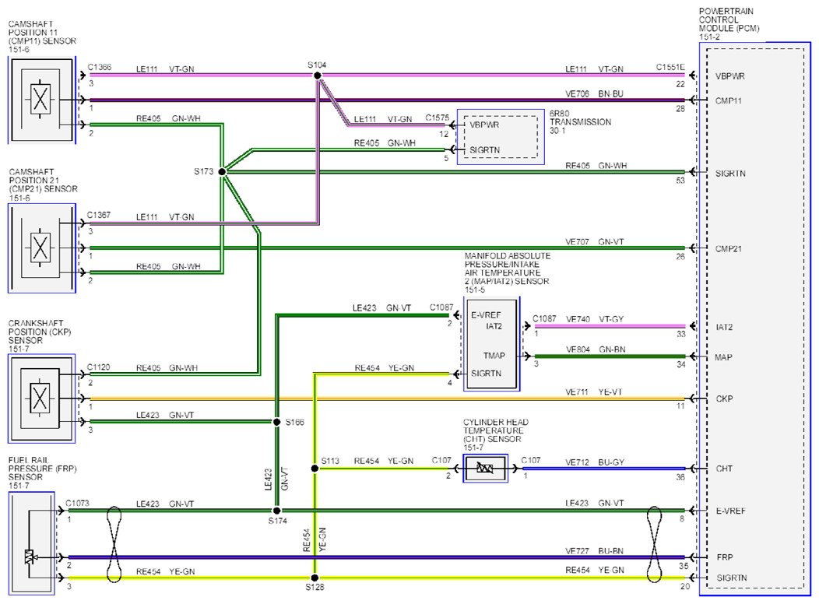Click the fuel rail pressure sensor symbol
Viewport: 819px width, 604px height.
point(32,543)
